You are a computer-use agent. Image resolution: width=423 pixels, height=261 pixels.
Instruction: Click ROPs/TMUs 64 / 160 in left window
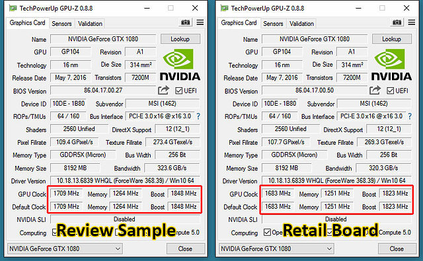pos(69,116)
